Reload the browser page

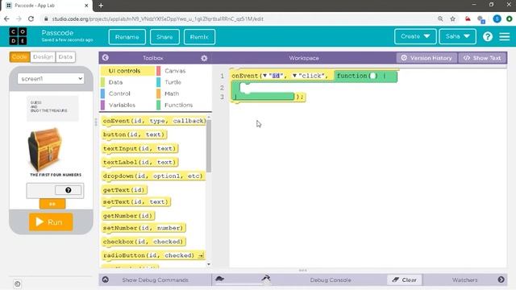tap(31, 19)
